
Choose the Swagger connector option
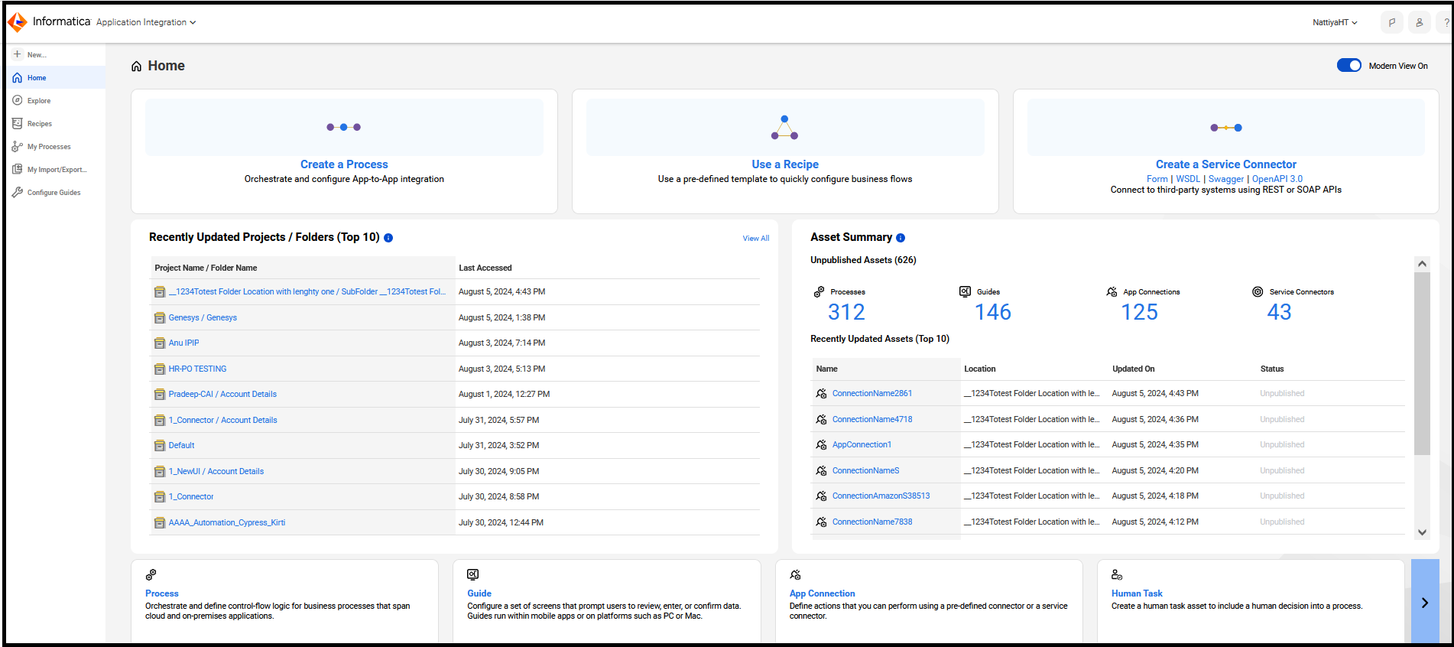click(1226, 179)
